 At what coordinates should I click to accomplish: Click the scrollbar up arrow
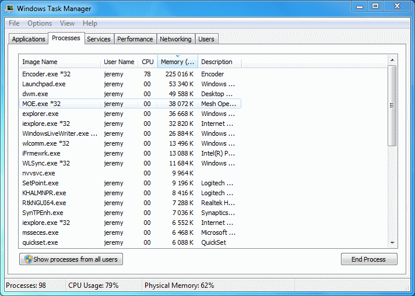(392, 60)
